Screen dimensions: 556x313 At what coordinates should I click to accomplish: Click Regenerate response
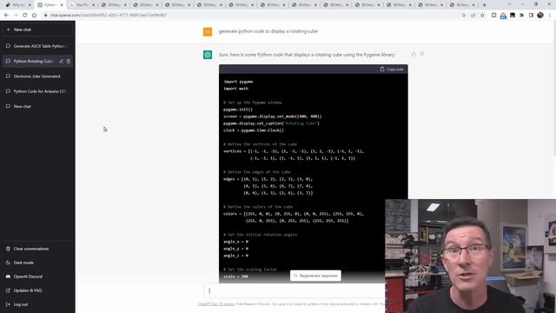click(x=315, y=276)
